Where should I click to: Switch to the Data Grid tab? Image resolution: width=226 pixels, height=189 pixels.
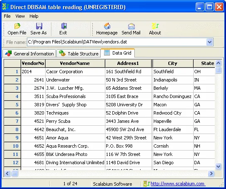point(118,53)
